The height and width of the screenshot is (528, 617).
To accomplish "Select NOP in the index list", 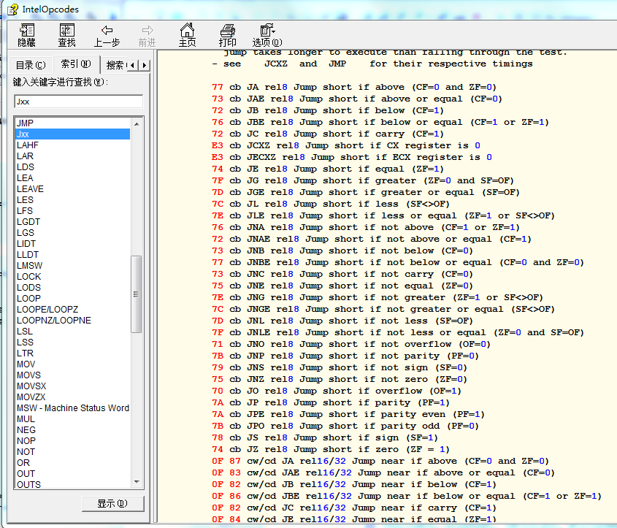I will tap(73, 441).
